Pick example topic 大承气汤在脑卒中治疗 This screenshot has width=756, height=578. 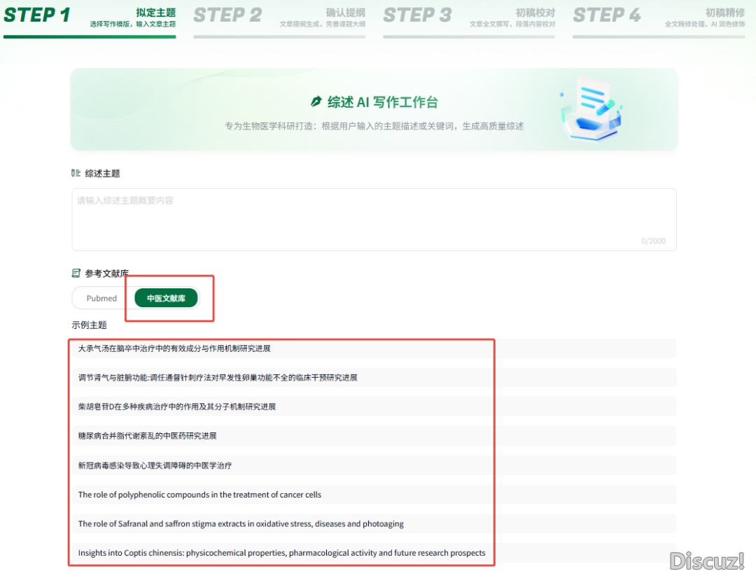pyautogui.click(x=374, y=348)
